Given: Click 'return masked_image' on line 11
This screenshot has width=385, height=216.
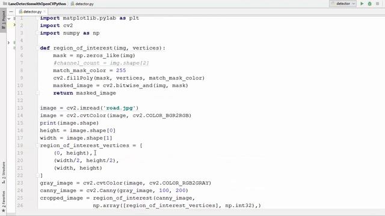Looking at the screenshot, I should click(x=84, y=93).
